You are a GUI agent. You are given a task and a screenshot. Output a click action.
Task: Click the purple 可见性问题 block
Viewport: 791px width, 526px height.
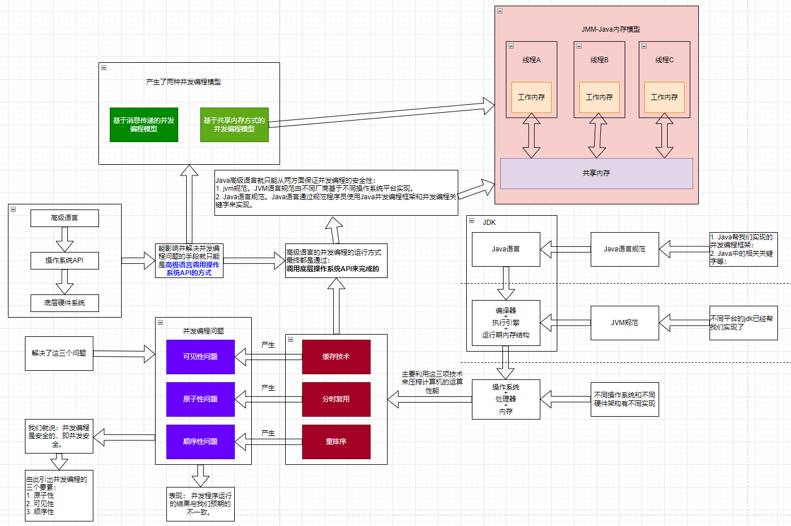tap(200, 357)
